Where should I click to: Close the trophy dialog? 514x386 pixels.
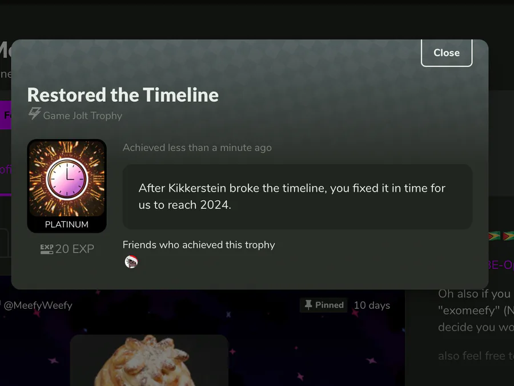tap(447, 53)
